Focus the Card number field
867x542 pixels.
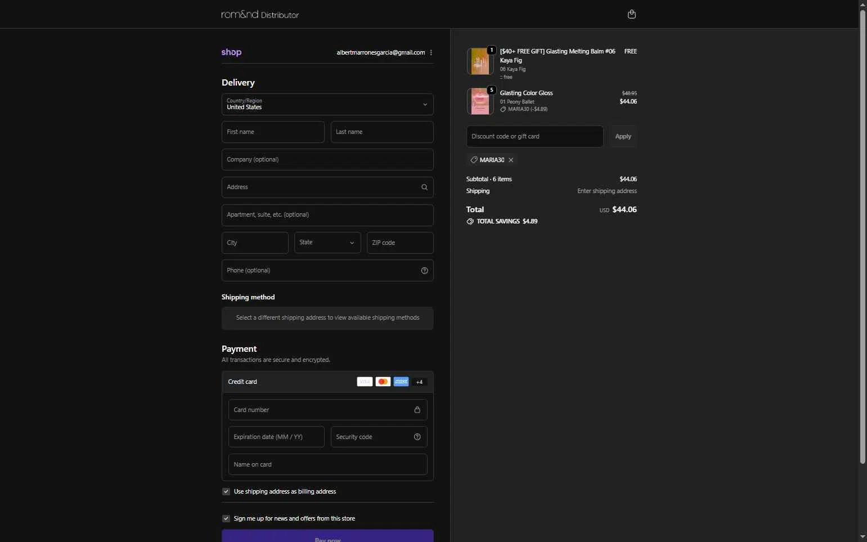pyautogui.click(x=327, y=410)
